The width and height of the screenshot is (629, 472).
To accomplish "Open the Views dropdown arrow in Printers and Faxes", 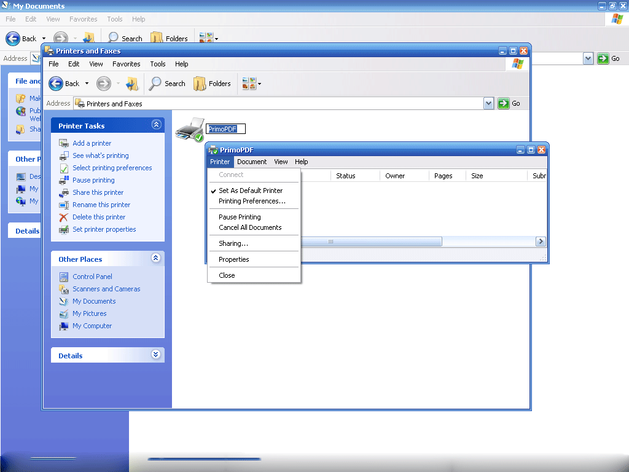I will (260, 84).
